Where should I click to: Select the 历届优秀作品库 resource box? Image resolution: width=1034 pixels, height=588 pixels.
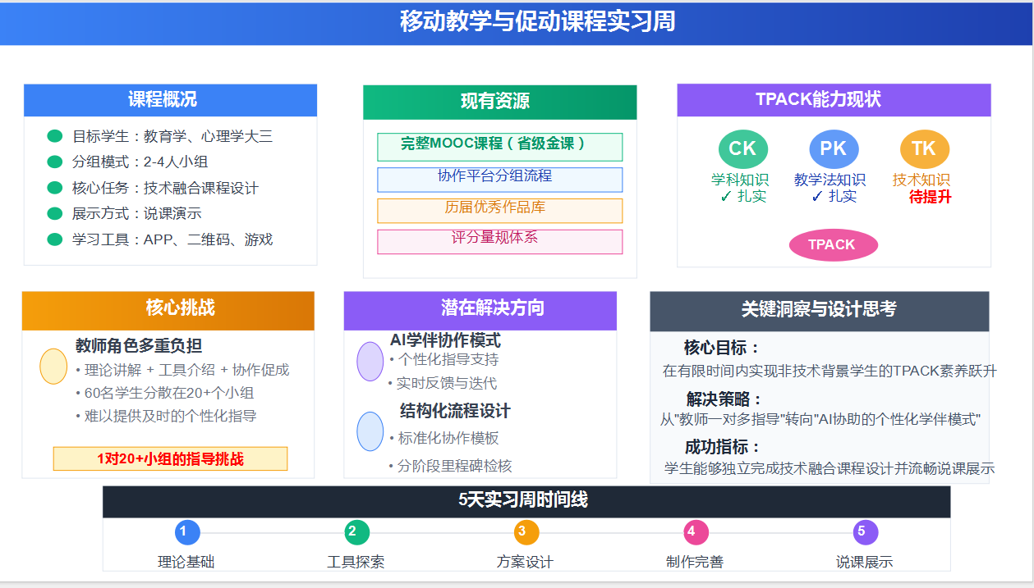coord(499,211)
